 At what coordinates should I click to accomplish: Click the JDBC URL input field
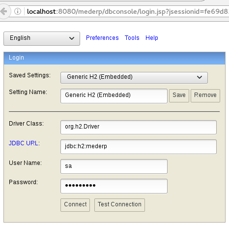[139, 147]
